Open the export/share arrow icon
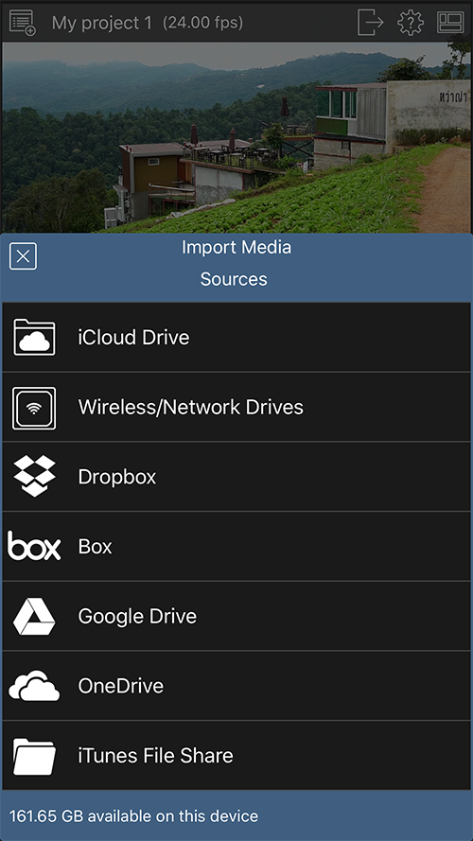473x841 pixels. [x=371, y=23]
